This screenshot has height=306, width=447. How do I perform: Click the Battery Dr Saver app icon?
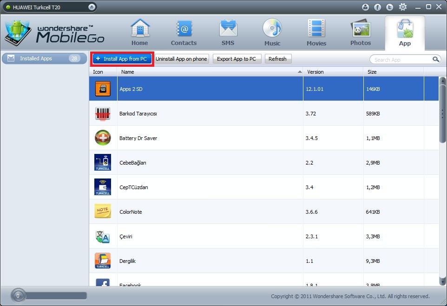[x=103, y=138]
